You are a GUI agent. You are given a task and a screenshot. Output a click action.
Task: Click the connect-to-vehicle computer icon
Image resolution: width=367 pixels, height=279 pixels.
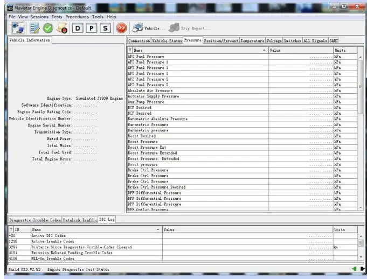[x=18, y=28]
